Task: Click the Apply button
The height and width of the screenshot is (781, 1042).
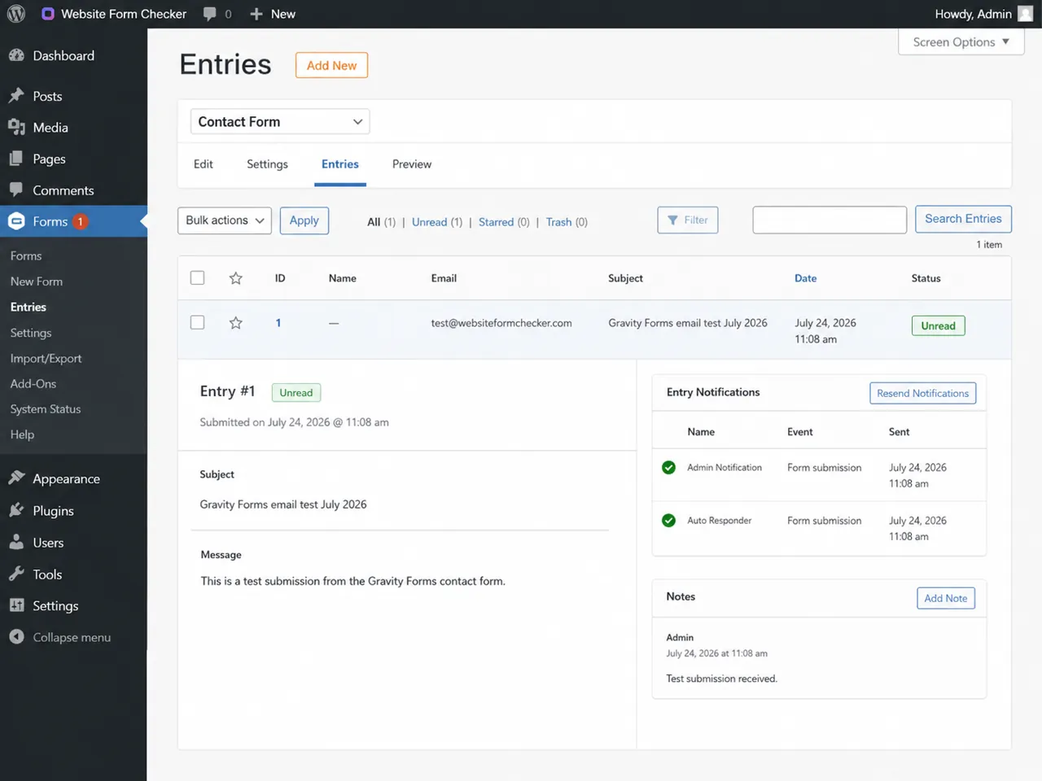Action: tap(304, 220)
